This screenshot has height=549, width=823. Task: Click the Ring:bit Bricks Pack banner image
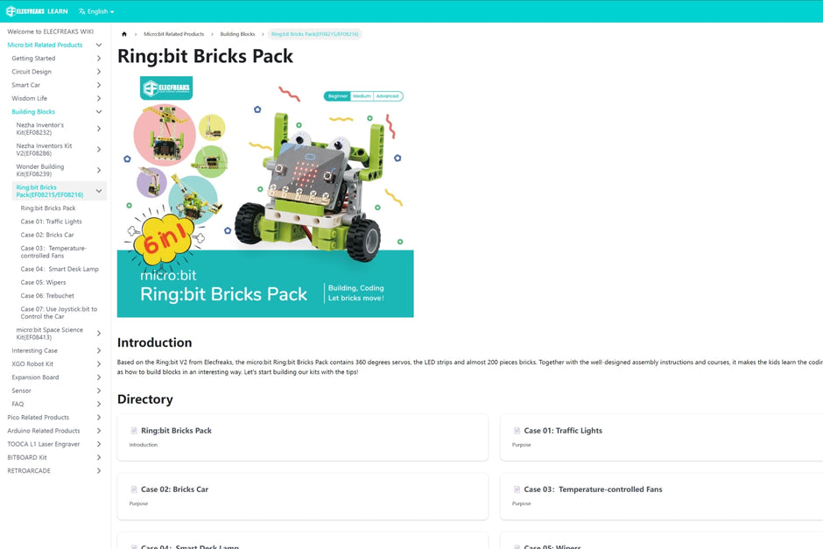point(265,195)
